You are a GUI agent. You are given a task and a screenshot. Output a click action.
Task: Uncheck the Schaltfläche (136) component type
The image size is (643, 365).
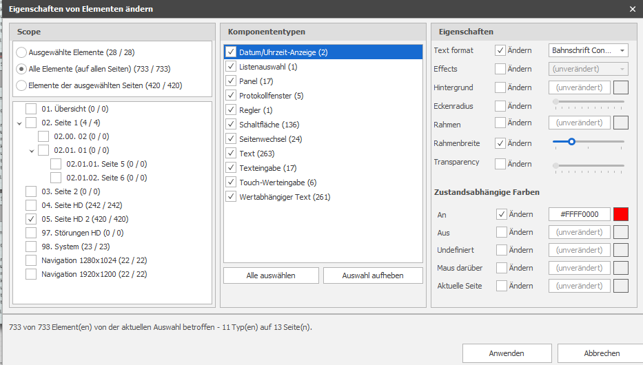[231, 124]
